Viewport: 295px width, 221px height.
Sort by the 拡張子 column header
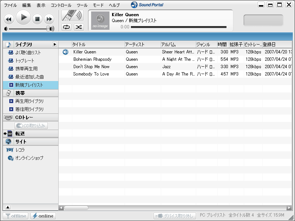coord(236,45)
